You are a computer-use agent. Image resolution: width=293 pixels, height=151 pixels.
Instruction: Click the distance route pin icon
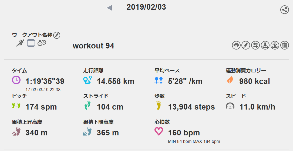coord(87,80)
